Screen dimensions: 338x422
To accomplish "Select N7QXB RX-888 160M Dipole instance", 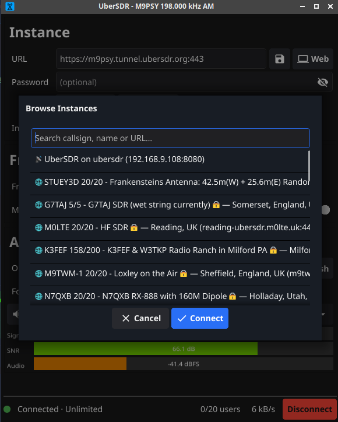I will point(170,296).
